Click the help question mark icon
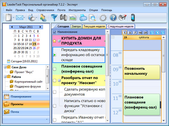This screenshot has width=169, height=126. coord(113,18)
